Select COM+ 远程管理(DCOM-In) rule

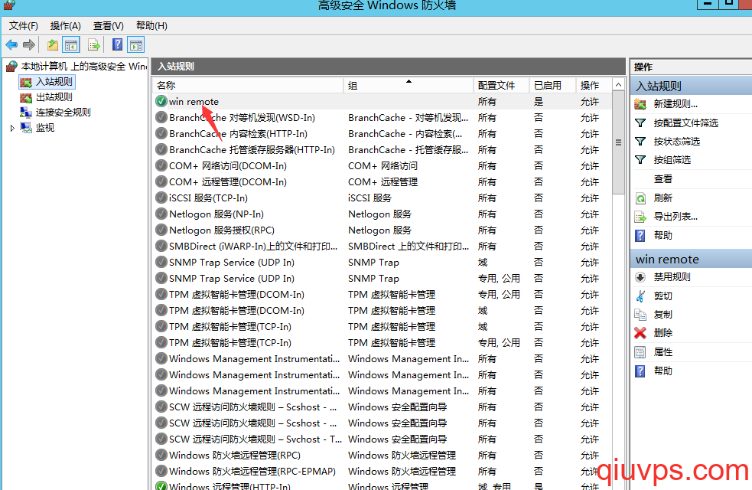(383, 182)
